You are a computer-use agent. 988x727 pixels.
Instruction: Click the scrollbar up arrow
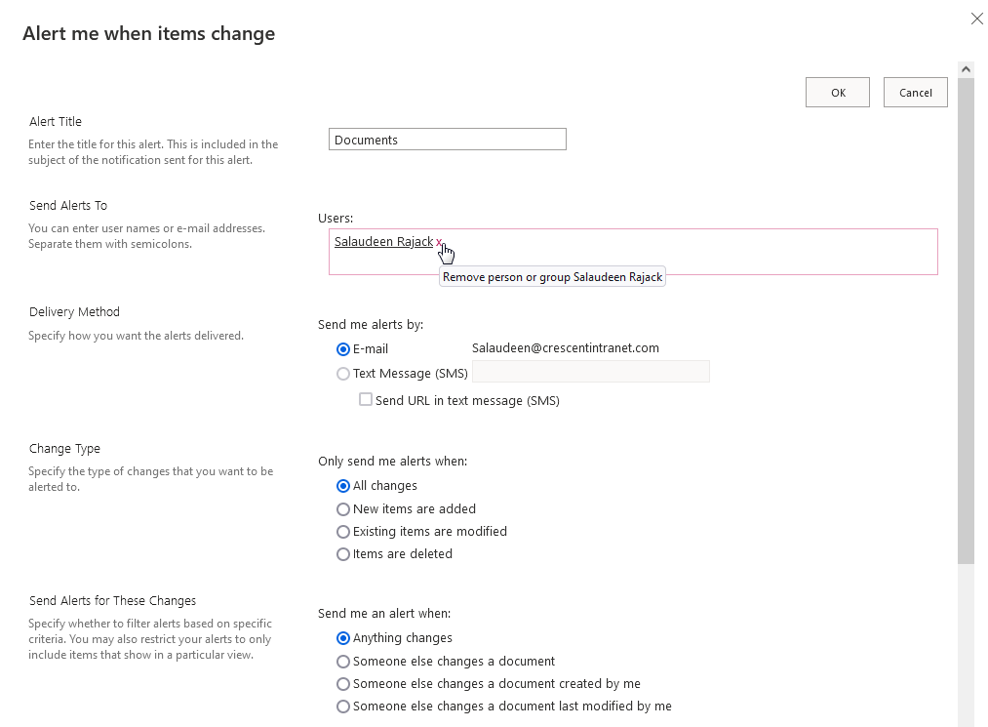pos(966,67)
